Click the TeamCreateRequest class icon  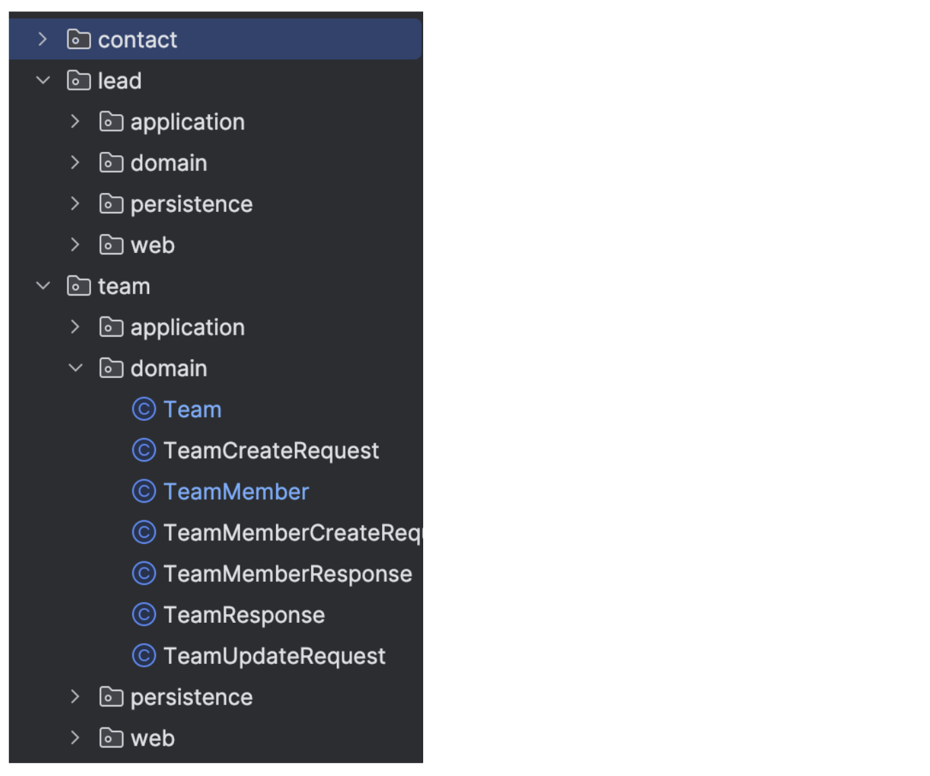(x=144, y=450)
